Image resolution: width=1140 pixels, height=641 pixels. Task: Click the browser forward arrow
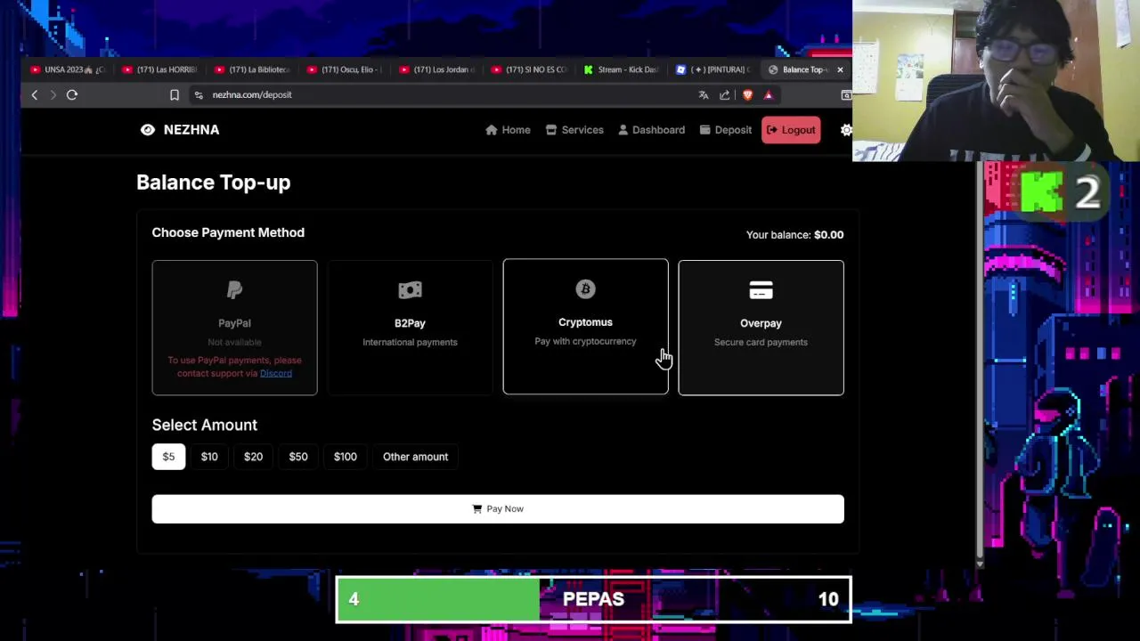[x=53, y=95]
